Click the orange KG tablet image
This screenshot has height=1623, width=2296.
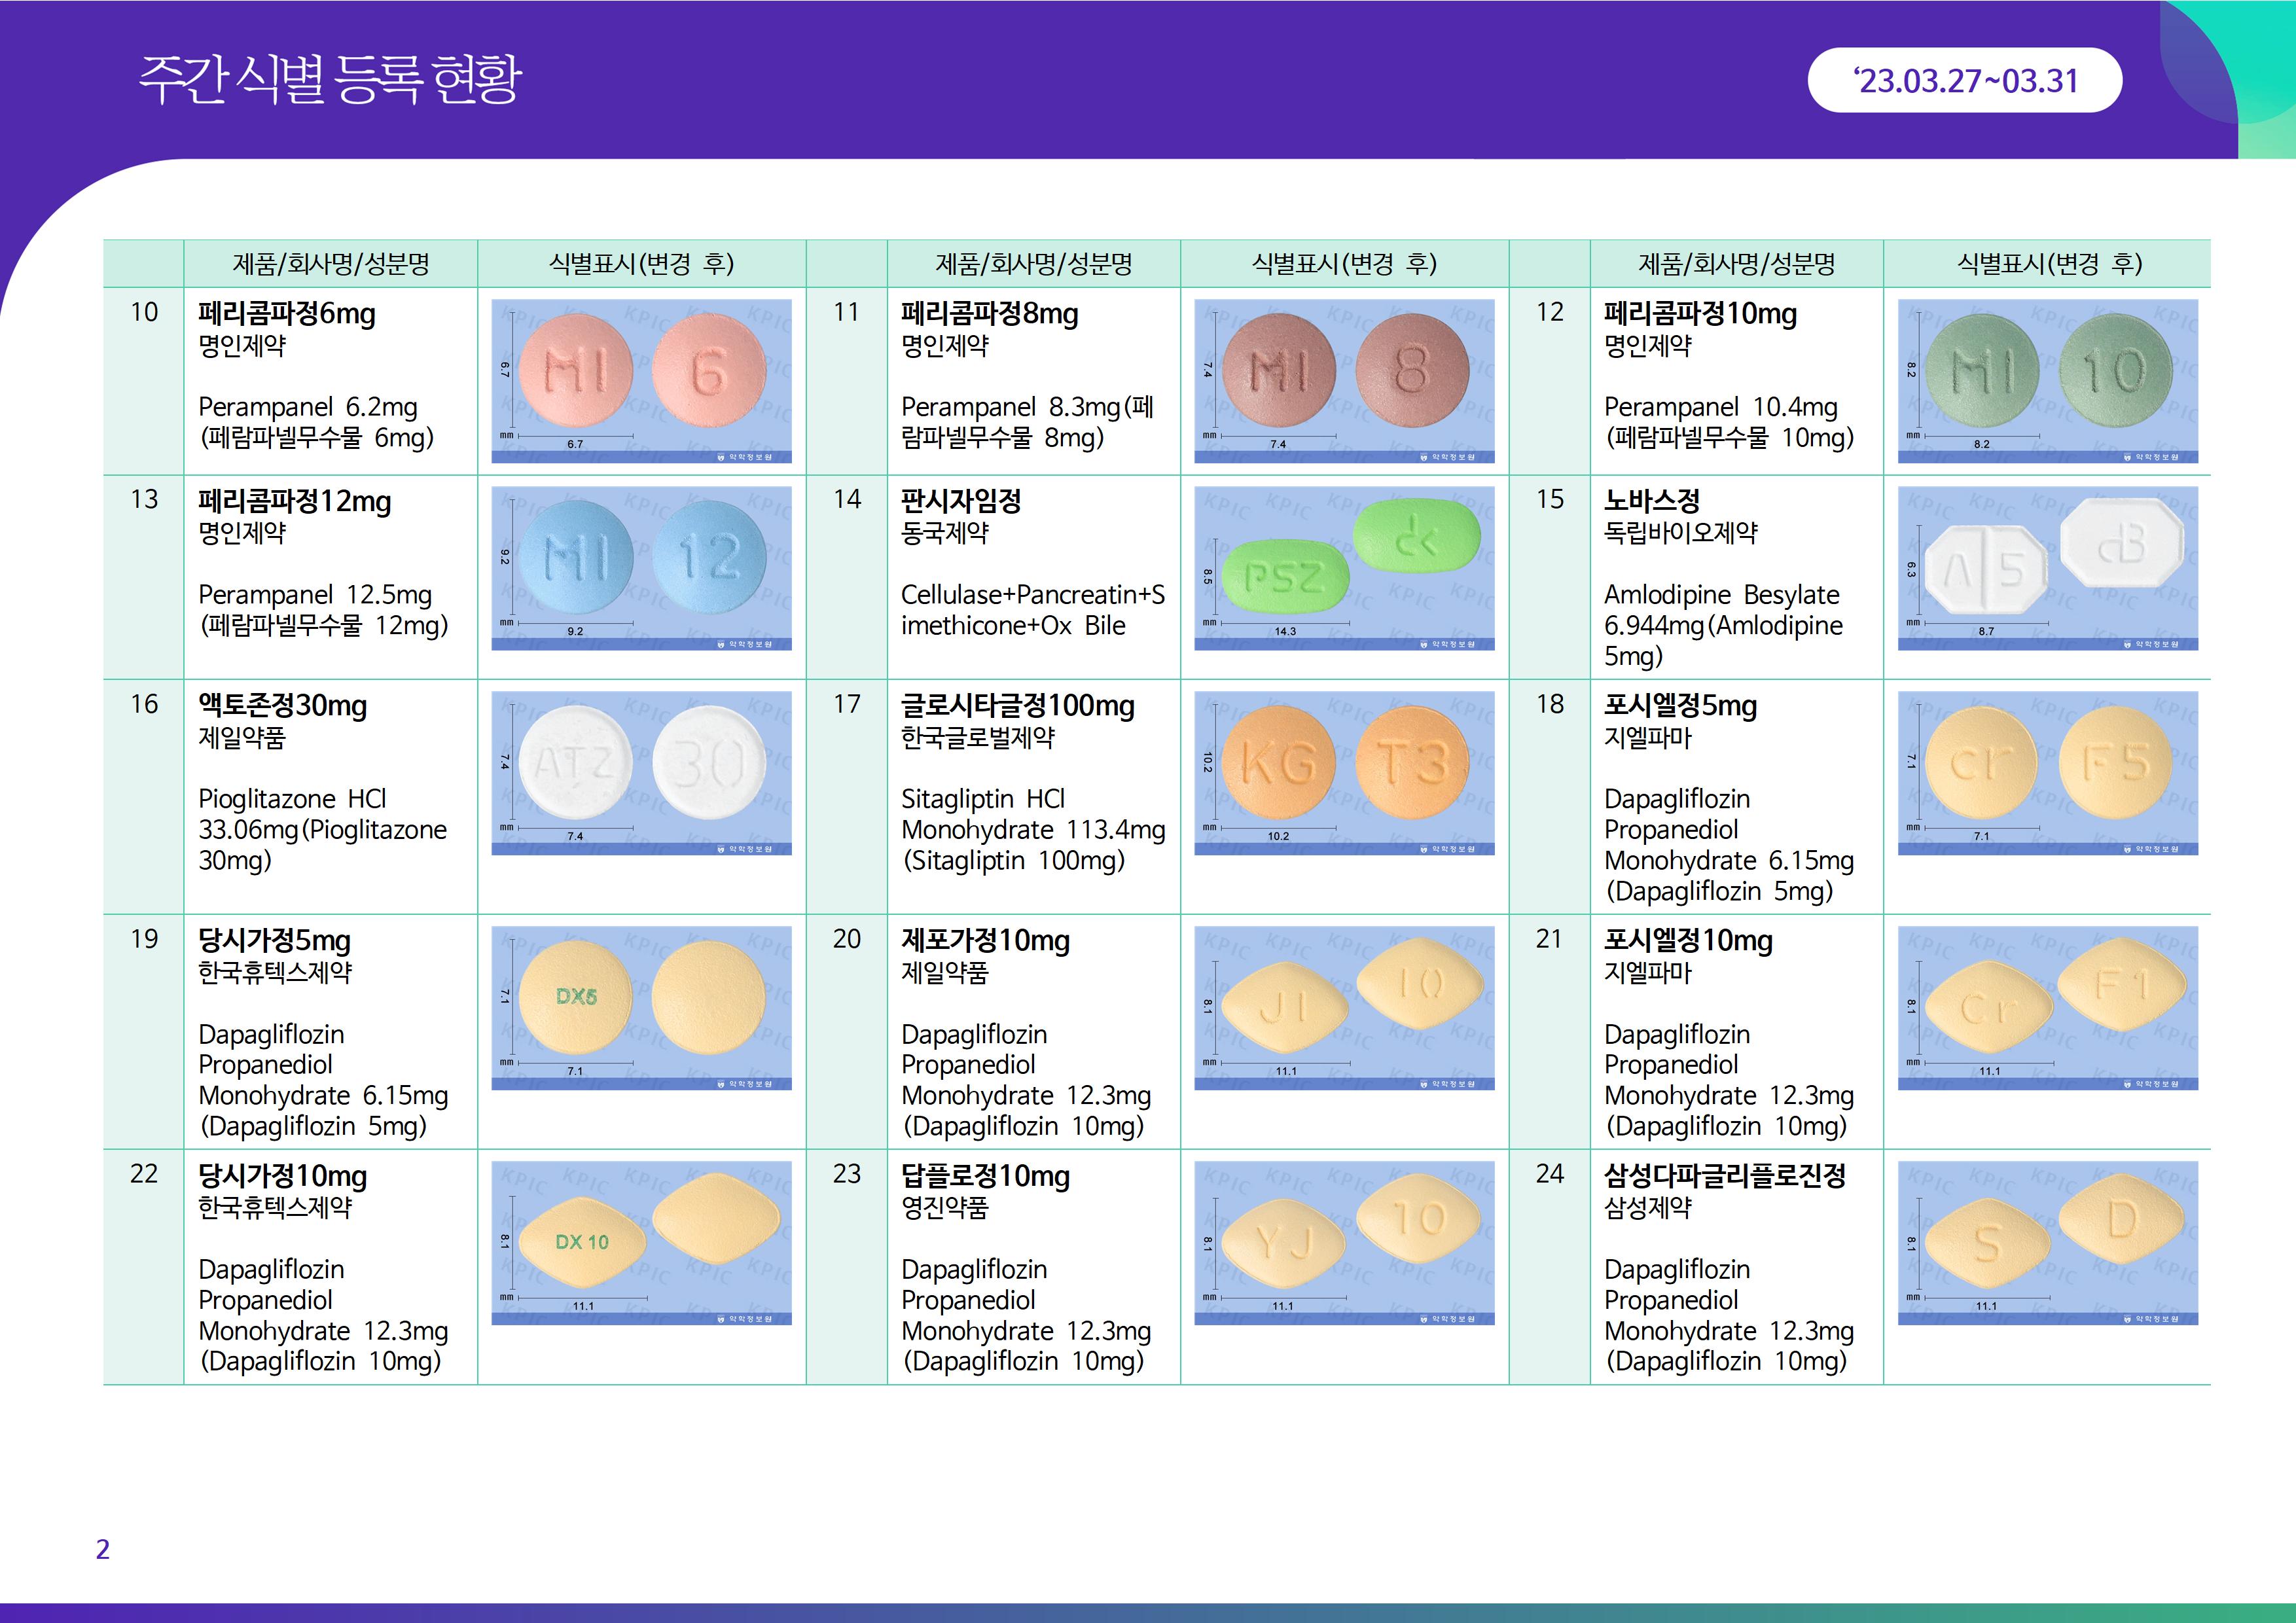click(x=1279, y=763)
